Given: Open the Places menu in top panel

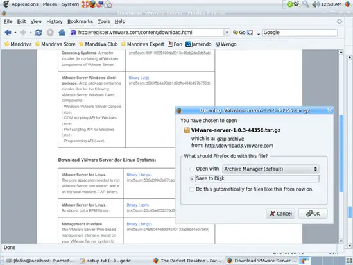Looking at the screenshot, I should click(50, 4).
